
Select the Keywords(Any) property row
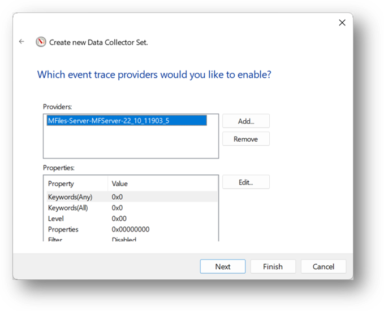132,197
